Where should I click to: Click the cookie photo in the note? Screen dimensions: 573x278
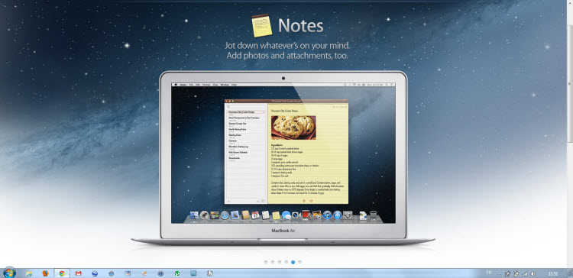point(293,128)
